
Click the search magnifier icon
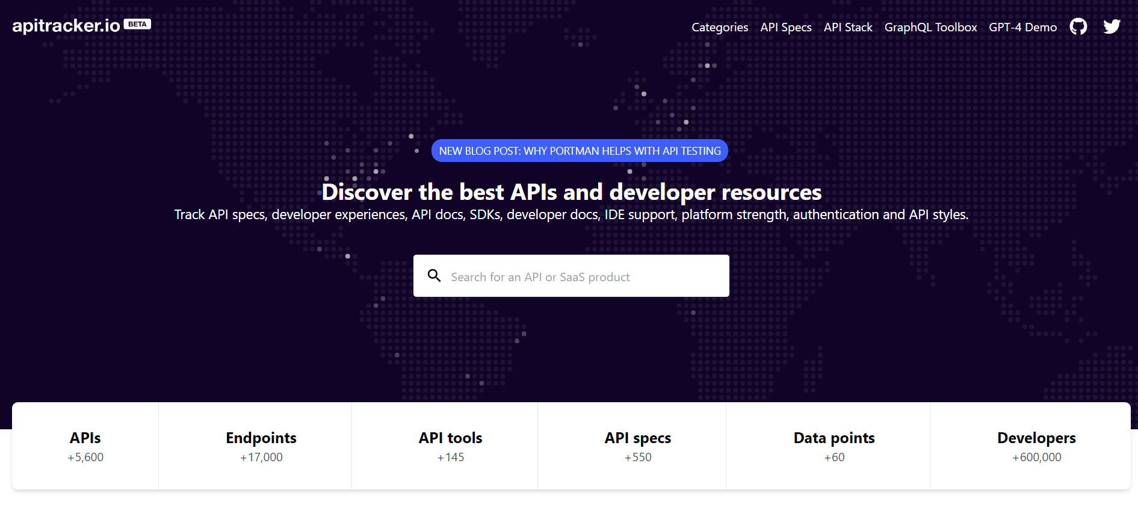pyautogui.click(x=434, y=276)
